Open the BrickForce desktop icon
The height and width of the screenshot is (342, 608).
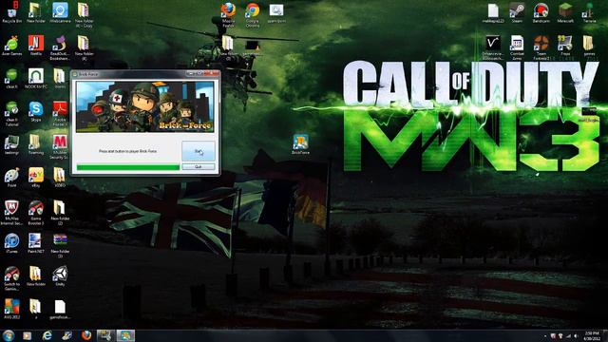[x=300, y=144]
